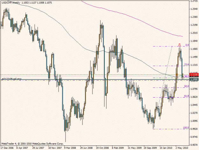Click the 1.2365 price scale label
This screenshot has height=150, width=199.
(x=194, y=17)
